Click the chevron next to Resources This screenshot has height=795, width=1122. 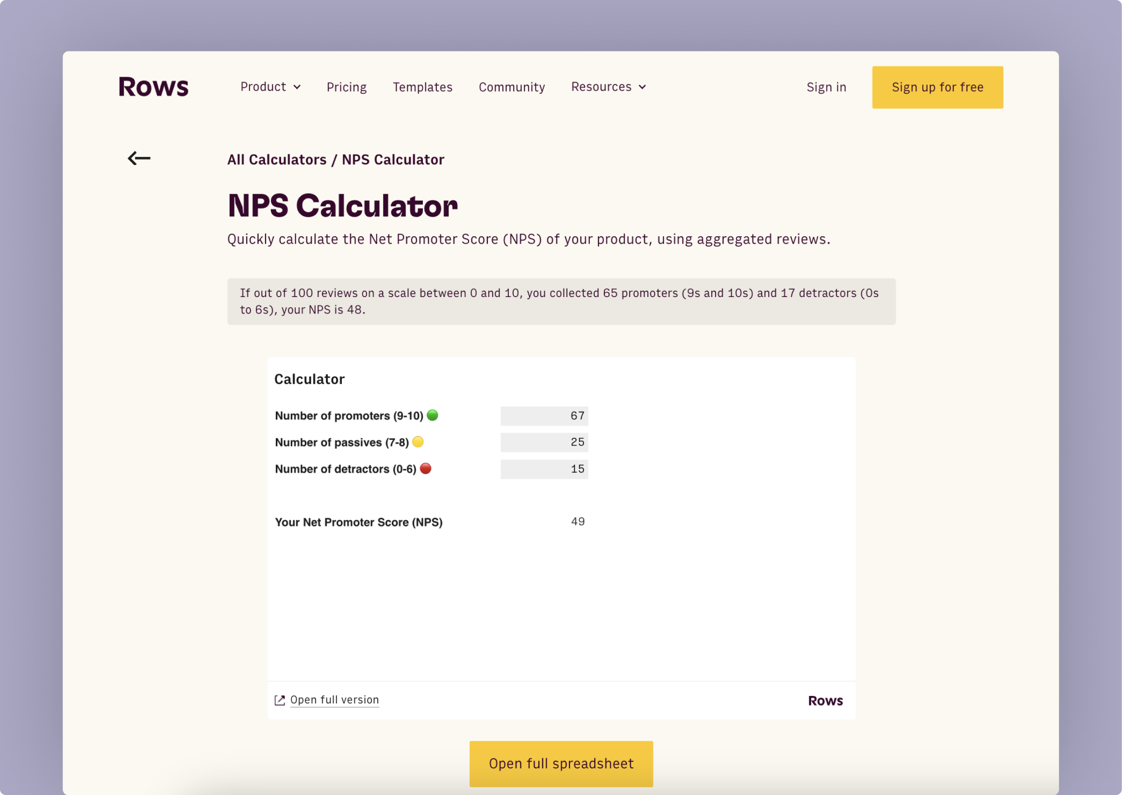(642, 87)
